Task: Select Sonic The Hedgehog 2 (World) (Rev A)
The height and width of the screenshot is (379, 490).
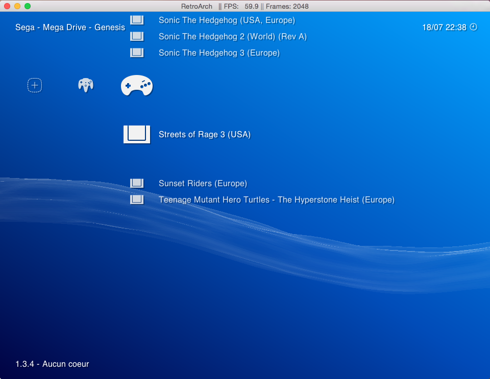Action: [233, 37]
